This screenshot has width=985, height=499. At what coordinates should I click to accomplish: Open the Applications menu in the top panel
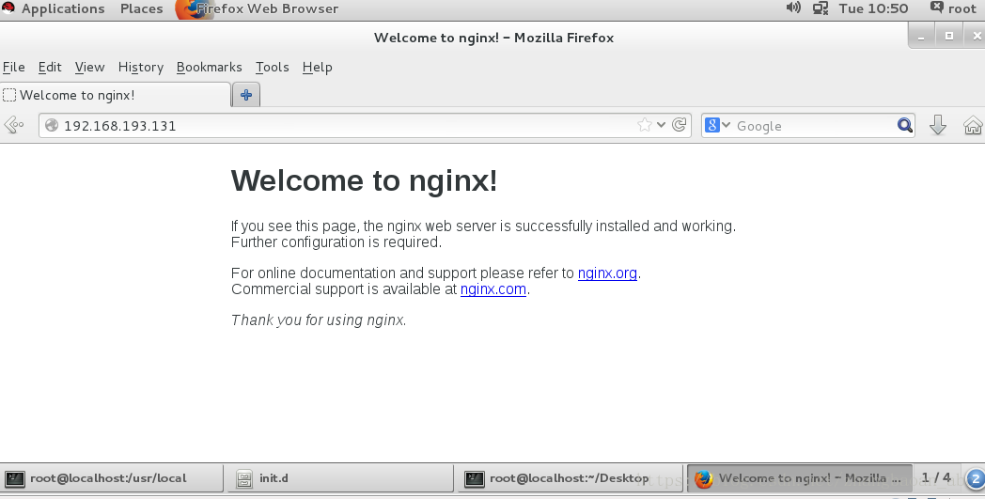[63, 8]
